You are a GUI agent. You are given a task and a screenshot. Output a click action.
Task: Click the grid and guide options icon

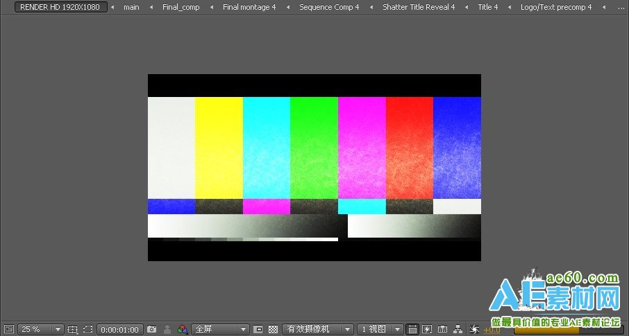73,329
